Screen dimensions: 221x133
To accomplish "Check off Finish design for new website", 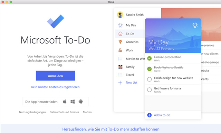I will [150, 79].
